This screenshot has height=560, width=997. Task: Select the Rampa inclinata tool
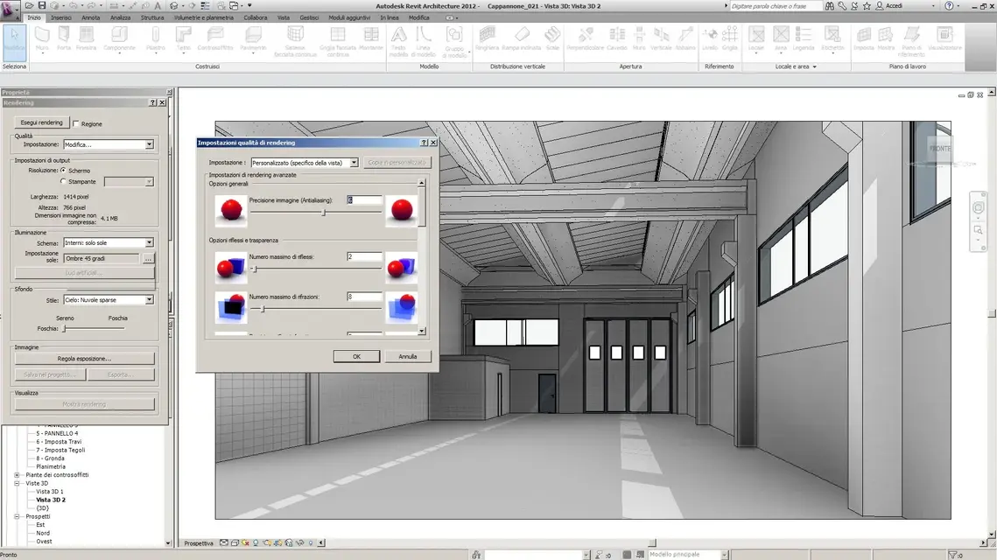(522, 39)
